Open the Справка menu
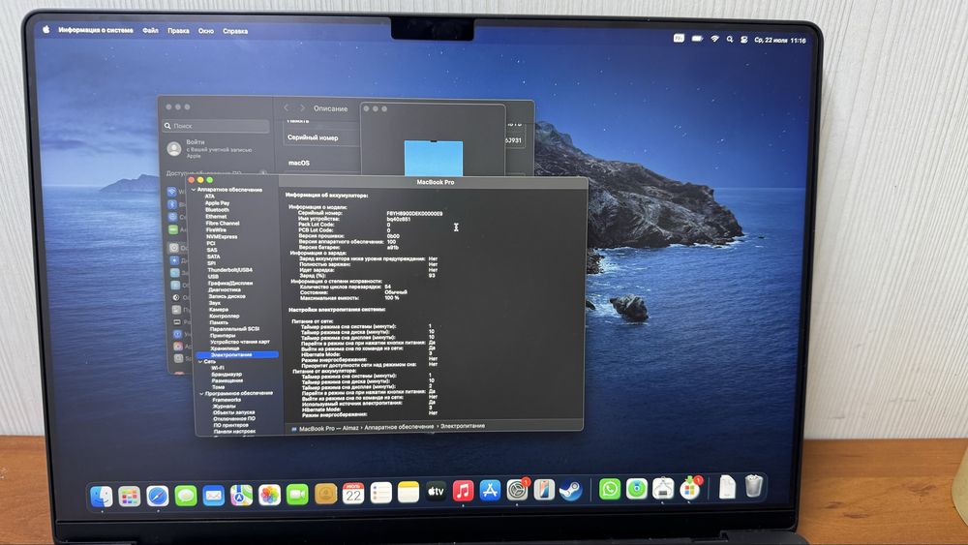 (235, 31)
